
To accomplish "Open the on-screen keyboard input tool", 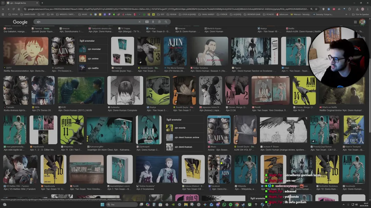I will click(x=147, y=22).
